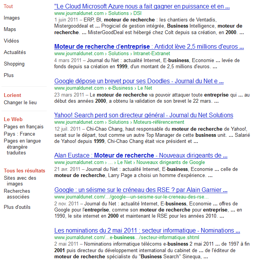
Task: Open Maps search category
Action: pos(10,29)
